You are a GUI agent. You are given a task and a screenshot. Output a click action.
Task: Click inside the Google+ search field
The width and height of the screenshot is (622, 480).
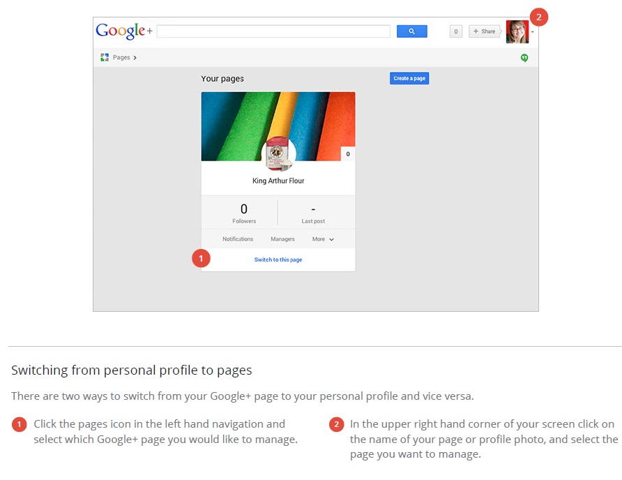273,31
